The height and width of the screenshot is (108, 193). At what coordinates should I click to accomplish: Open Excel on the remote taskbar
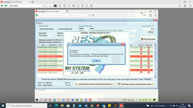pyautogui.click(x=77, y=100)
